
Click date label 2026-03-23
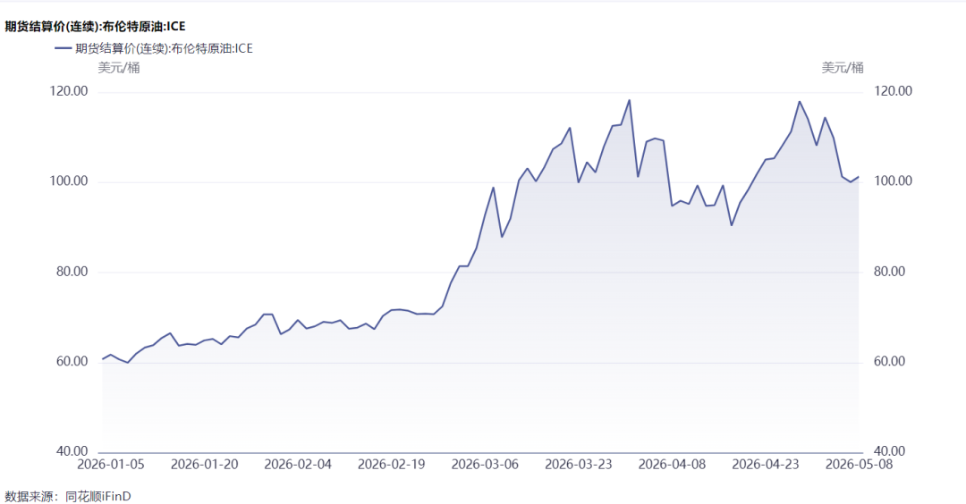point(579,465)
